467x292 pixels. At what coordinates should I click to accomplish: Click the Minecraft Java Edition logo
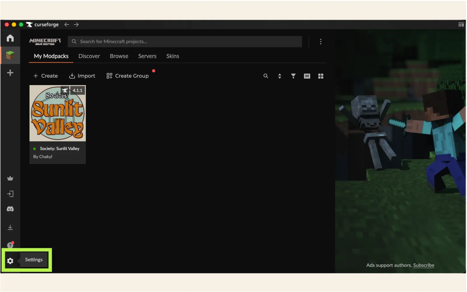tap(45, 42)
